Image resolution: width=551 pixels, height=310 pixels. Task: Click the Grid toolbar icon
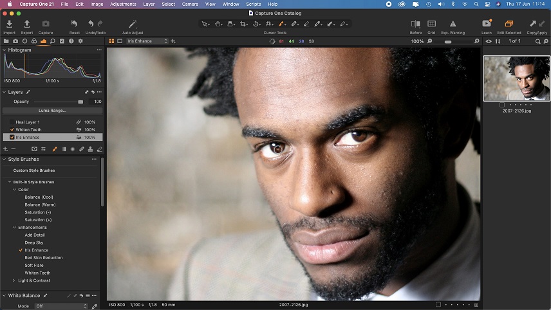[431, 24]
